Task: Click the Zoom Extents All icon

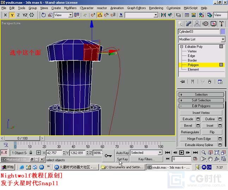Action: (x=223, y=153)
